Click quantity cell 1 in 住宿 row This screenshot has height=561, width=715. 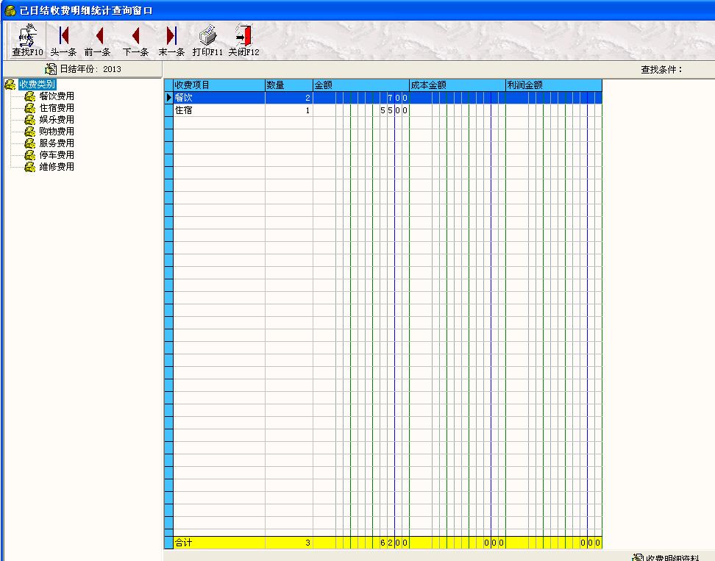pos(288,110)
